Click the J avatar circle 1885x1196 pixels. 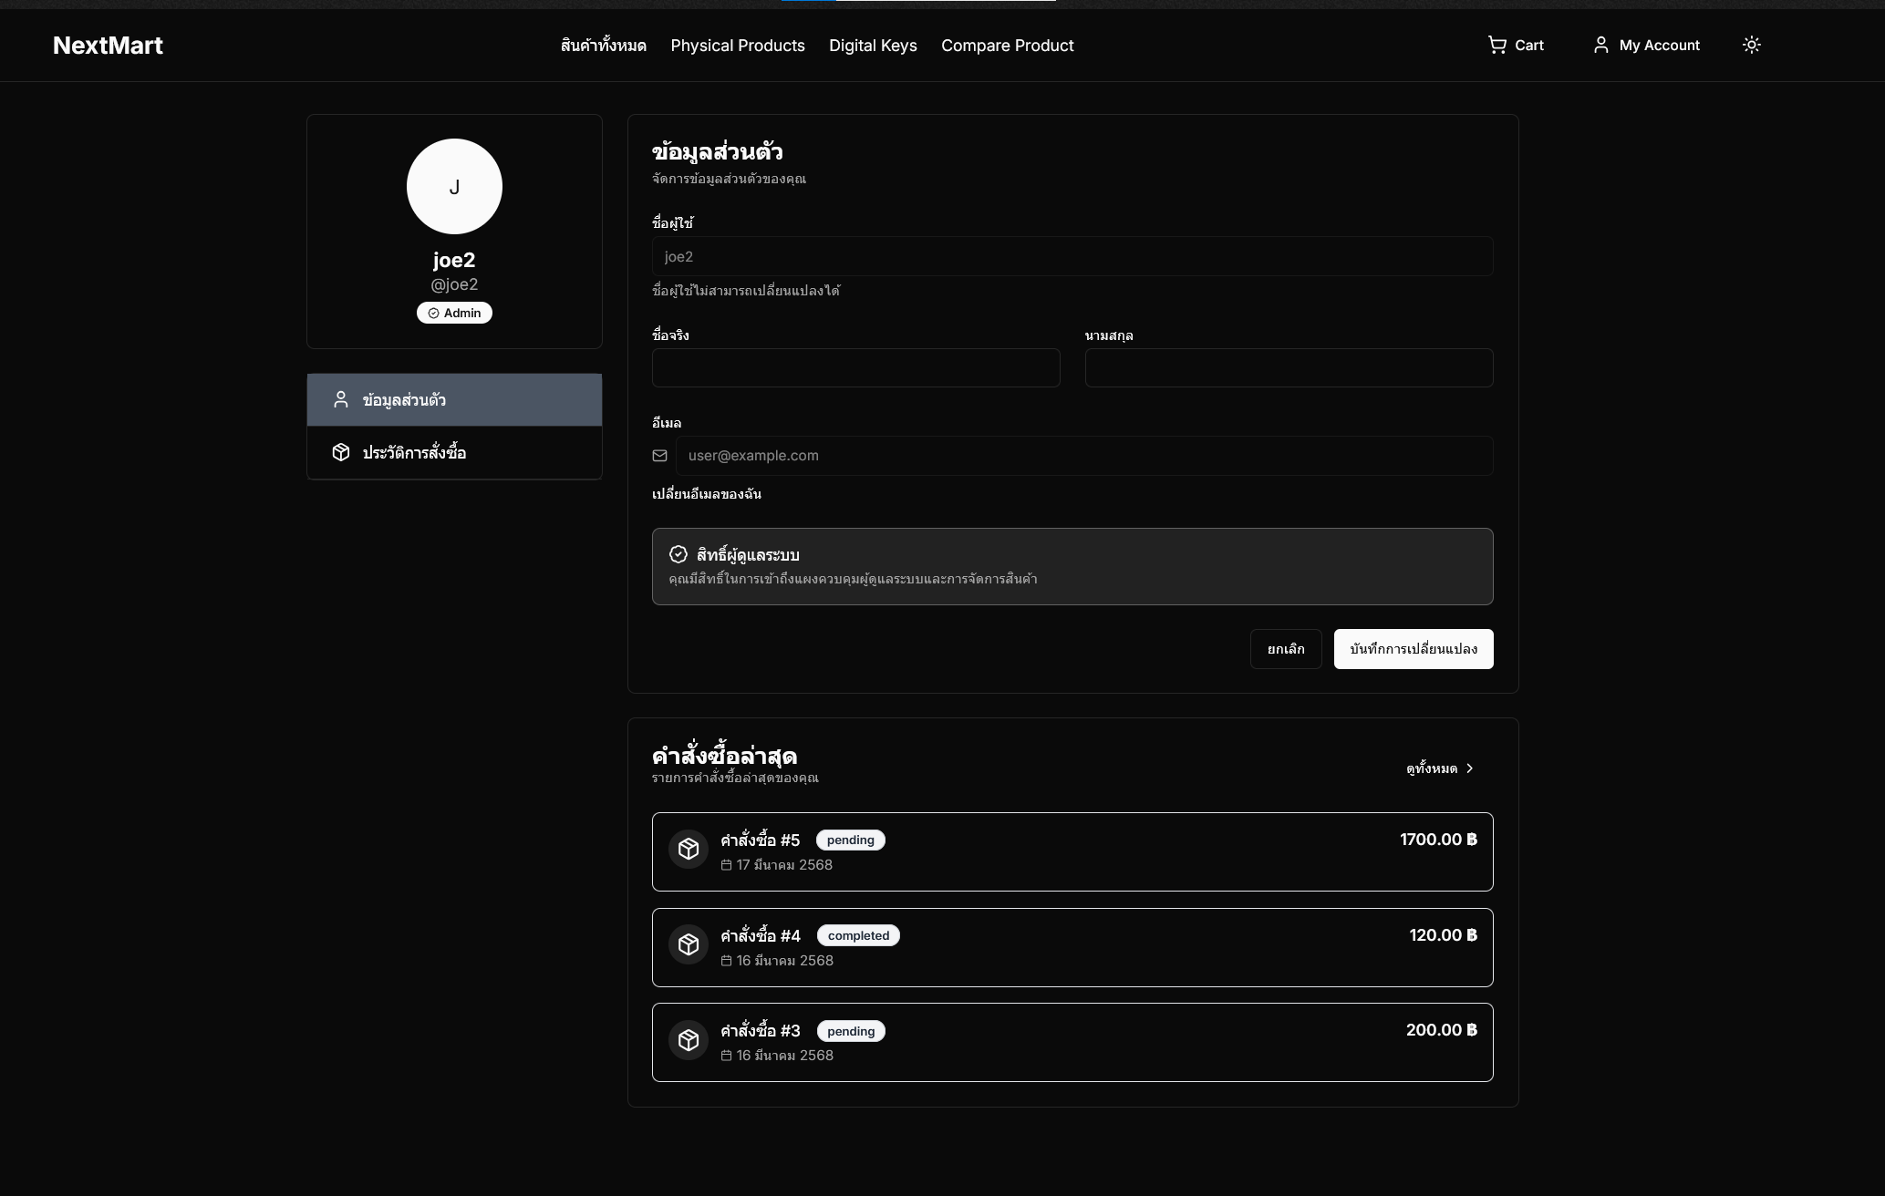(454, 186)
